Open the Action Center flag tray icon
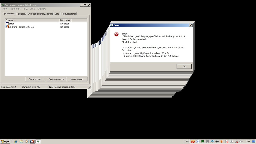This screenshot has width=256, height=144. click(x=227, y=142)
